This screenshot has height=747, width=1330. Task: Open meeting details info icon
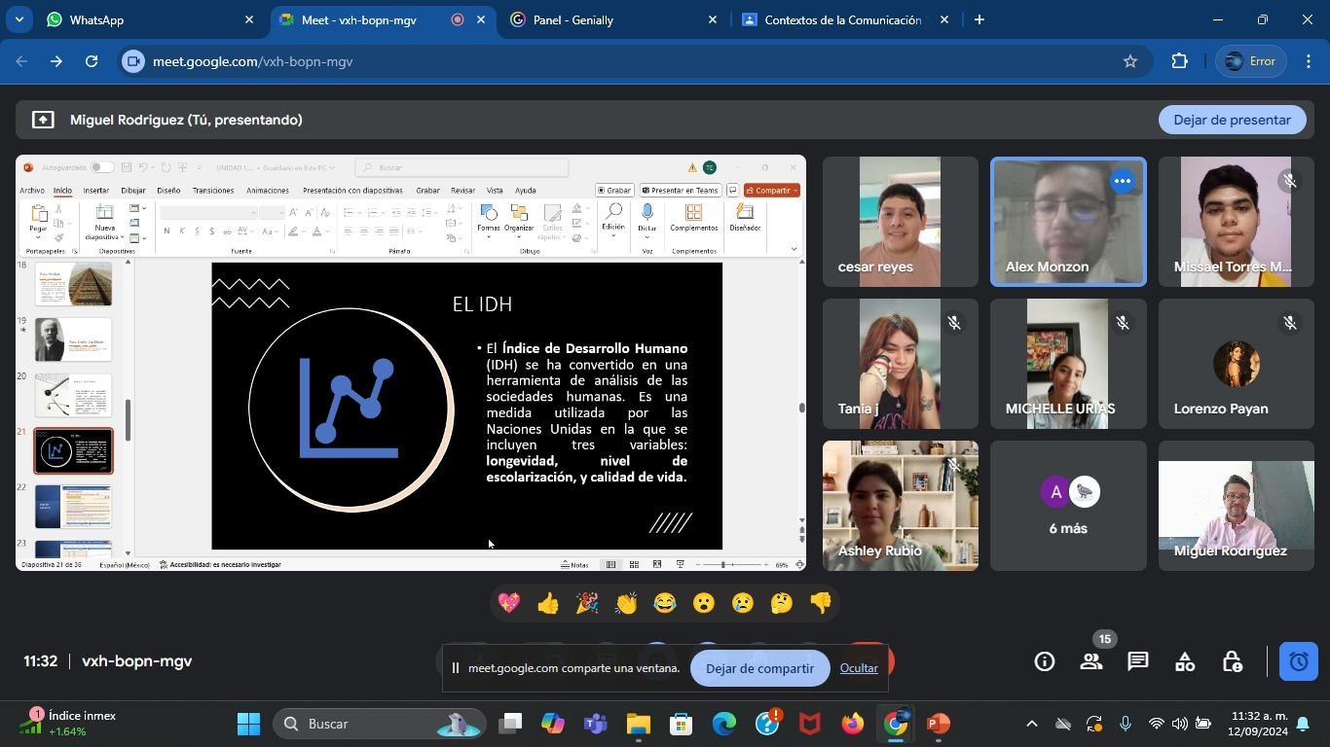tap(1045, 661)
